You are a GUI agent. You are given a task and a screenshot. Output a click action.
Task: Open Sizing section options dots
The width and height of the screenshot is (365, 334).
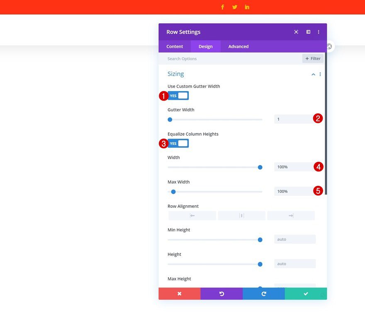tap(320, 74)
